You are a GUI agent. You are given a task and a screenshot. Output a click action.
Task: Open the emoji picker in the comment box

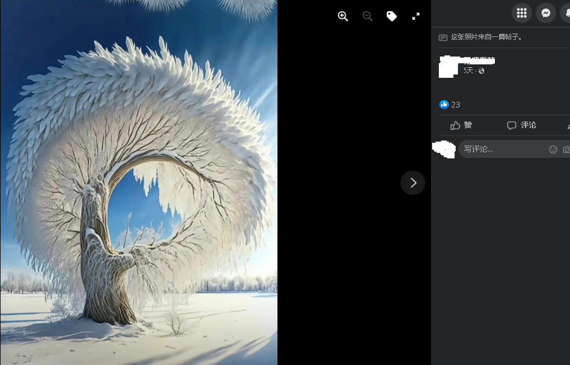click(x=553, y=149)
